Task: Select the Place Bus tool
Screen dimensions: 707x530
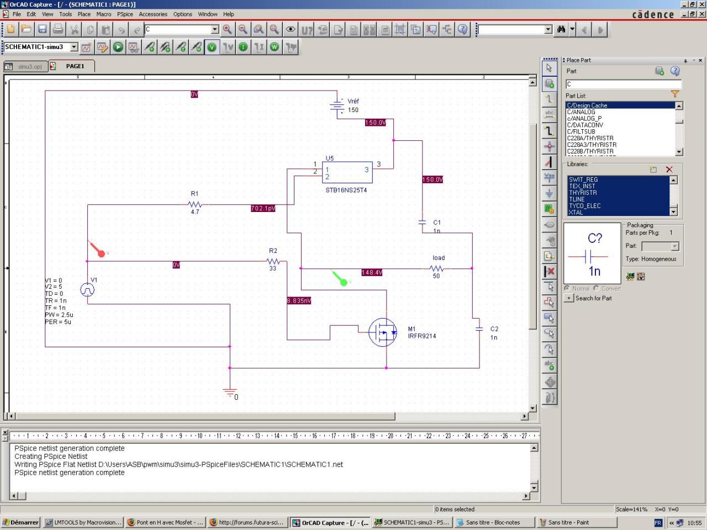Action: click(x=549, y=131)
